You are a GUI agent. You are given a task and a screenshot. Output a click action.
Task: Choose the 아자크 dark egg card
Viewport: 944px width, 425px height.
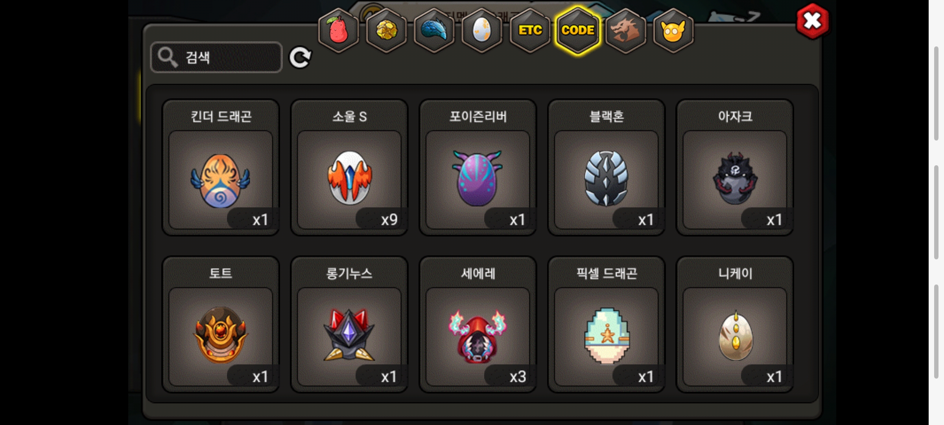(735, 167)
